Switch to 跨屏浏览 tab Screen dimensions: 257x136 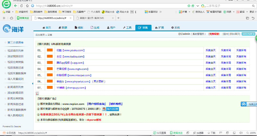click(x=23, y=18)
